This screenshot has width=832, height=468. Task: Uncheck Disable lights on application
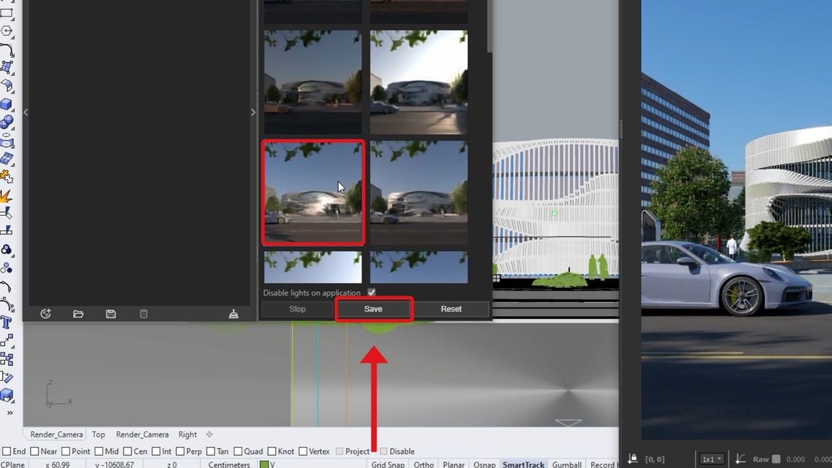(371, 292)
